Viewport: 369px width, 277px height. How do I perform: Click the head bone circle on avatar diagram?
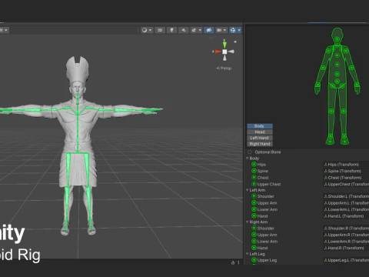(x=337, y=39)
